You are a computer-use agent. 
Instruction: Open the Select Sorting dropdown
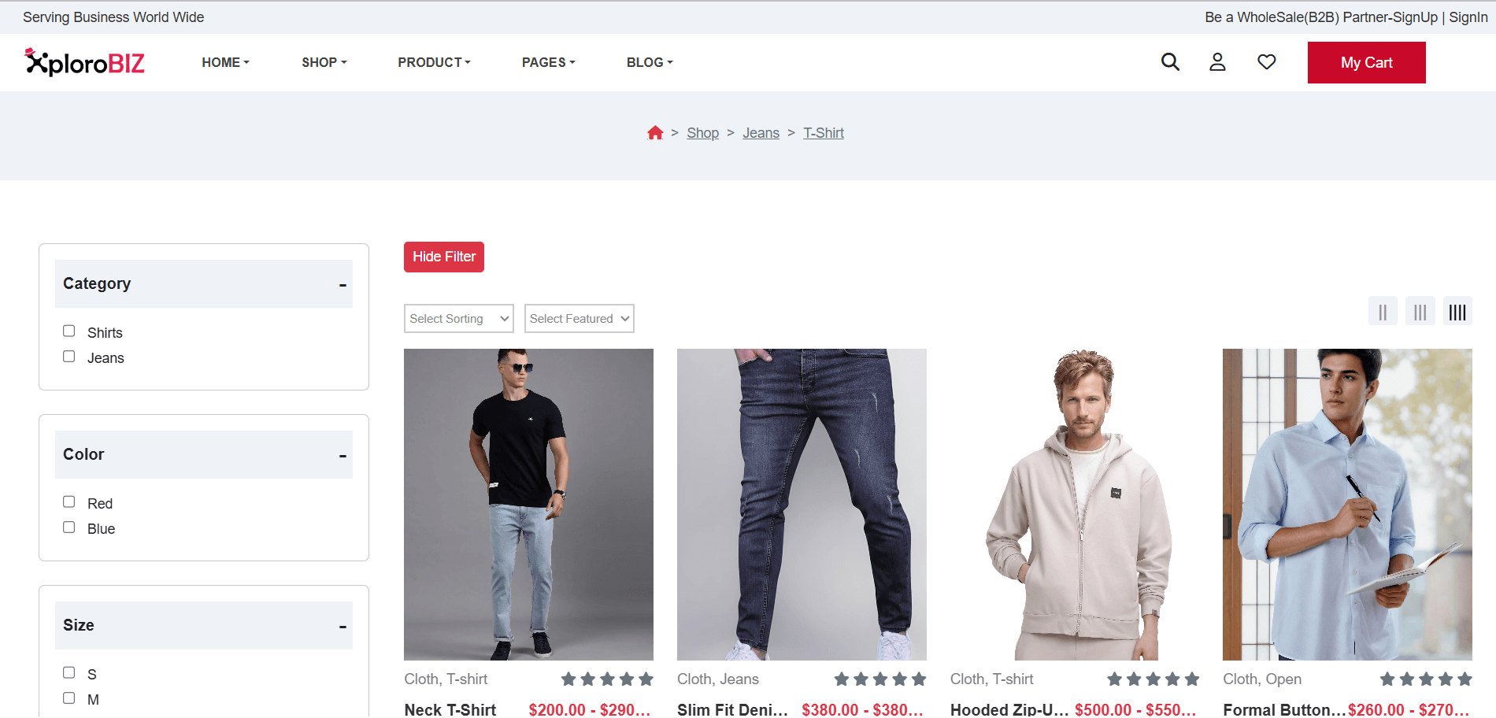coord(458,318)
